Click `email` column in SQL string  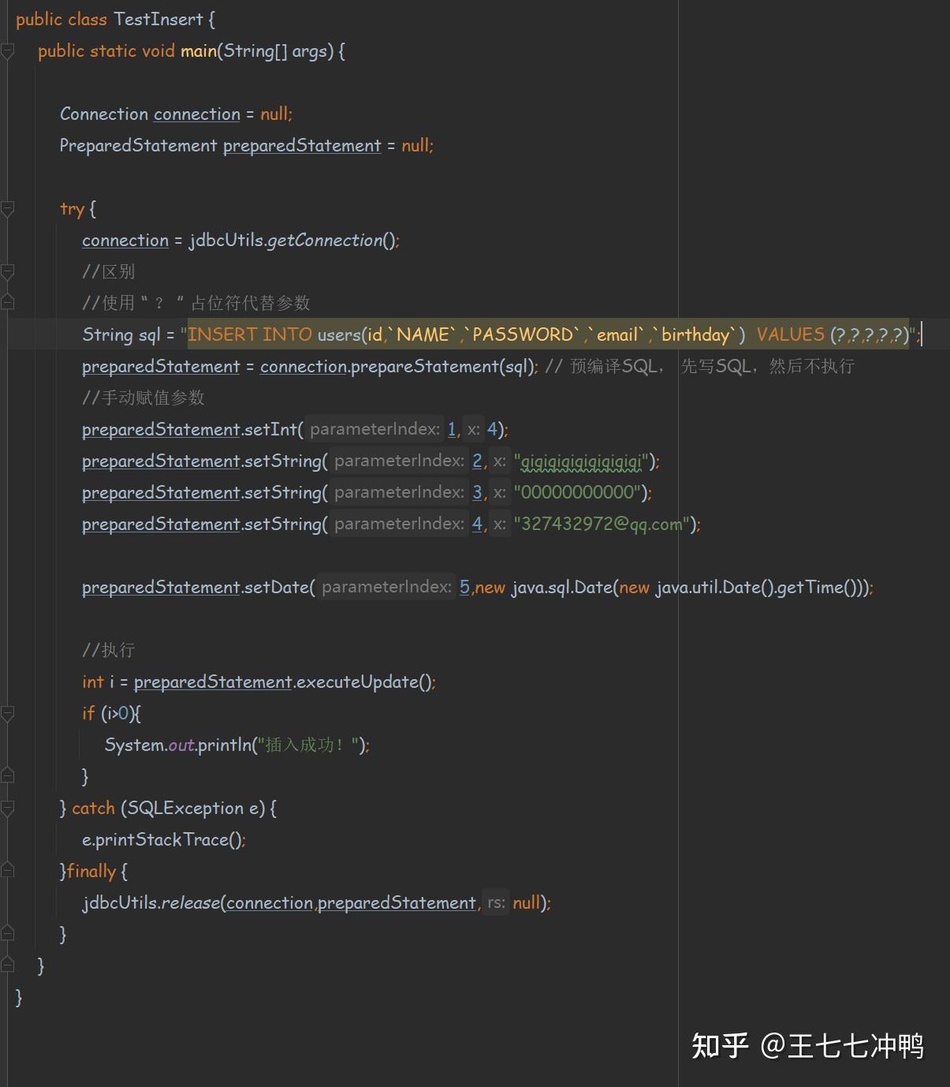617,334
